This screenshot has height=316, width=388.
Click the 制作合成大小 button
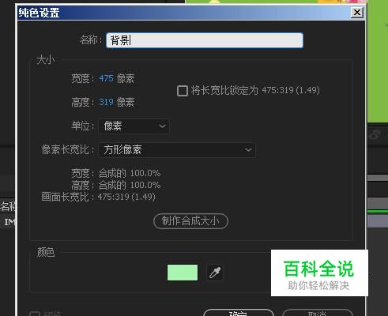pos(190,221)
